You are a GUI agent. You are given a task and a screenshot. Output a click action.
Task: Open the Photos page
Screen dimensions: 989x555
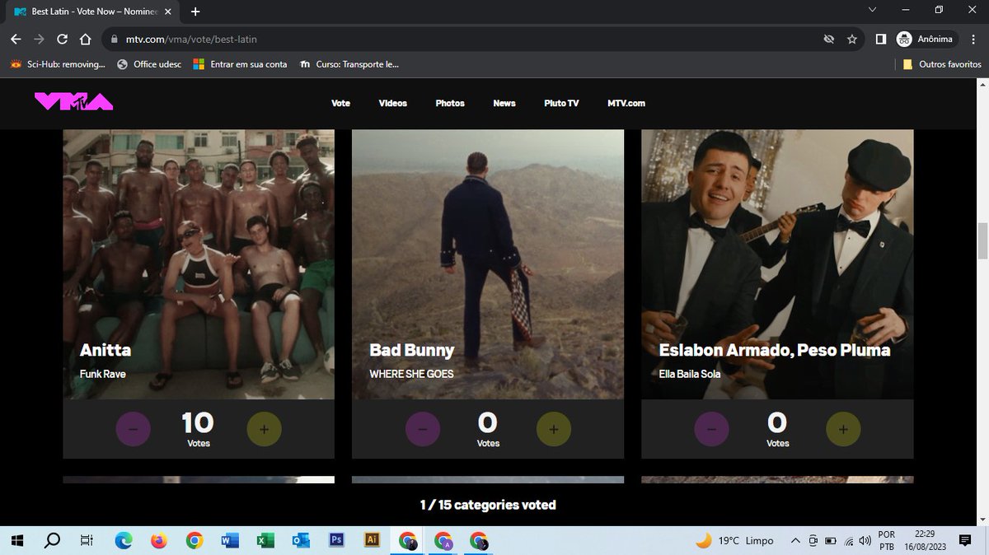450,104
